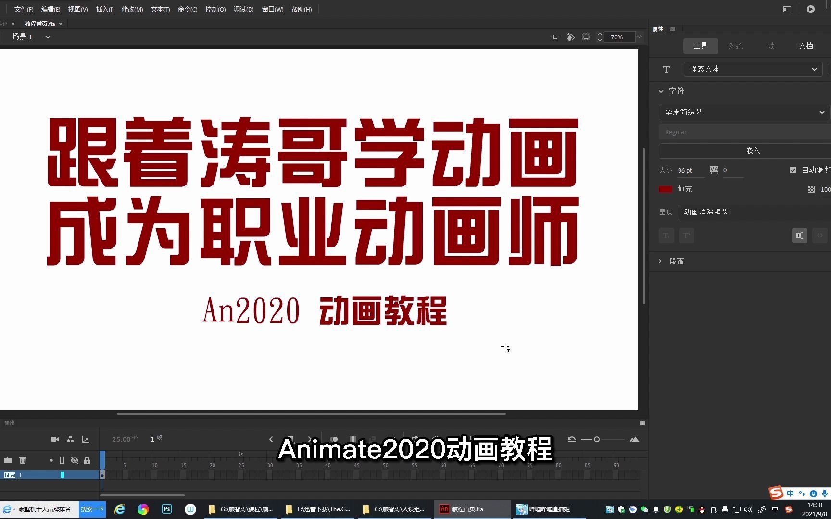Click the superscript toggle button
The width and height of the screenshot is (831, 519).
click(x=686, y=235)
